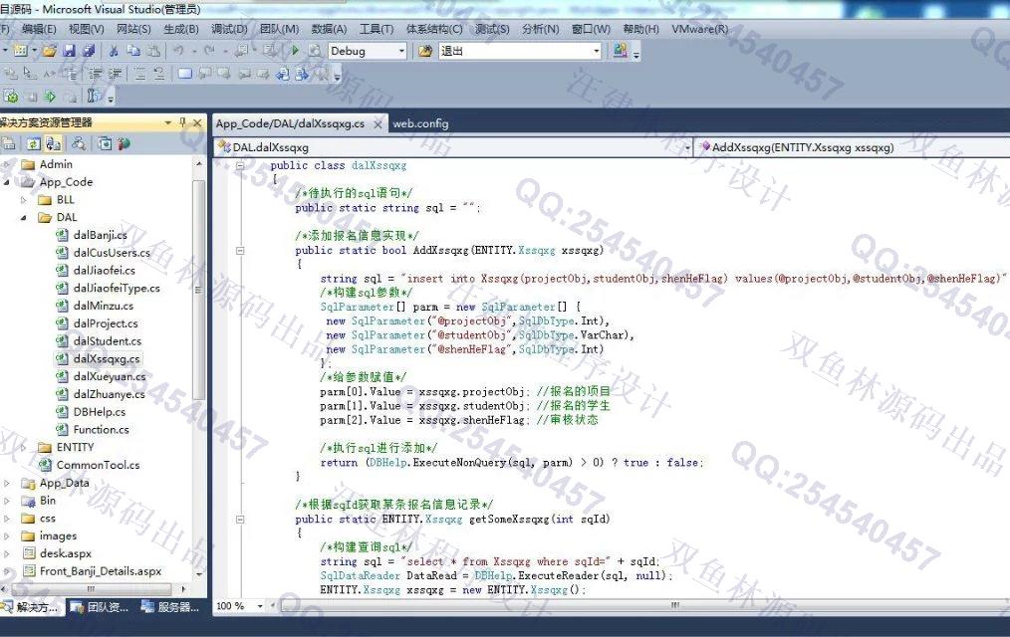Click the extension manager icon right of 退出 box
This screenshot has width=1010, height=637.
click(x=621, y=51)
